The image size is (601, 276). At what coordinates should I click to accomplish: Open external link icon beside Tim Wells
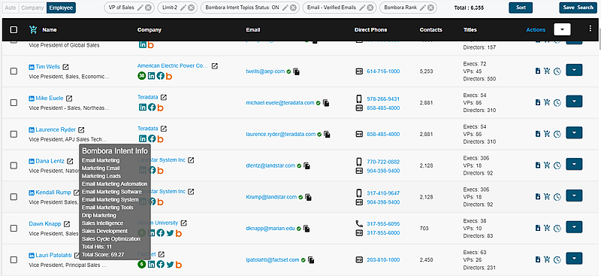click(66, 67)
